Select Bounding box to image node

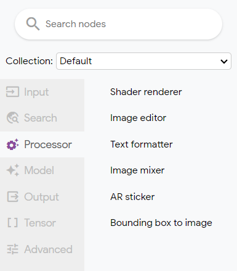[161, 223]
